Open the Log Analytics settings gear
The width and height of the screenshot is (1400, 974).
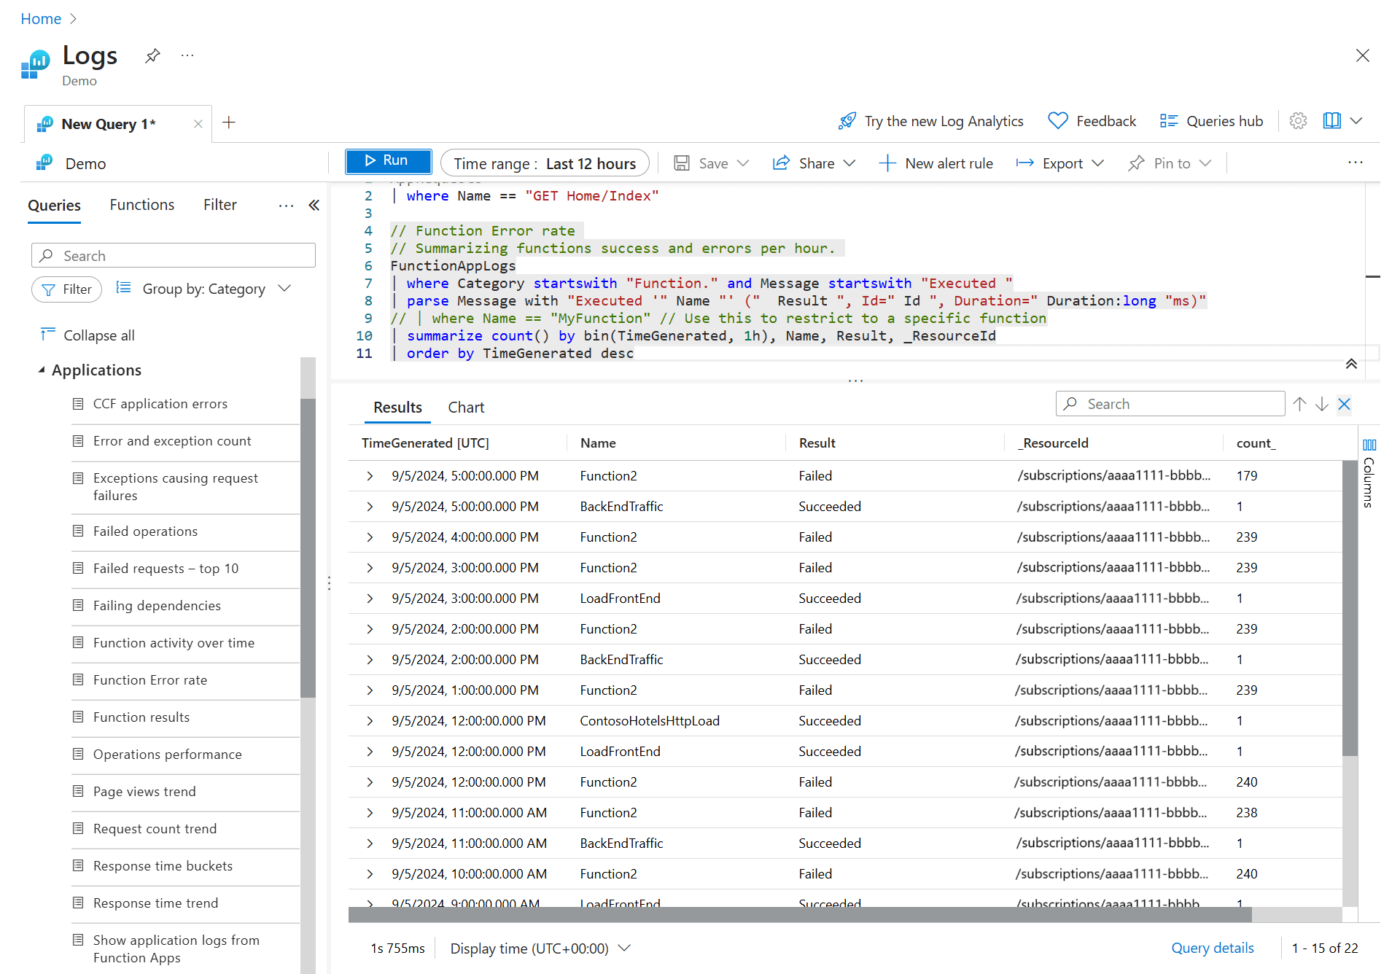pyautogui.click(x=1298, y=120)
